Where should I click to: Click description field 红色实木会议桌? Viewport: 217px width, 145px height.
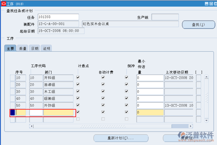coord(130,24)
